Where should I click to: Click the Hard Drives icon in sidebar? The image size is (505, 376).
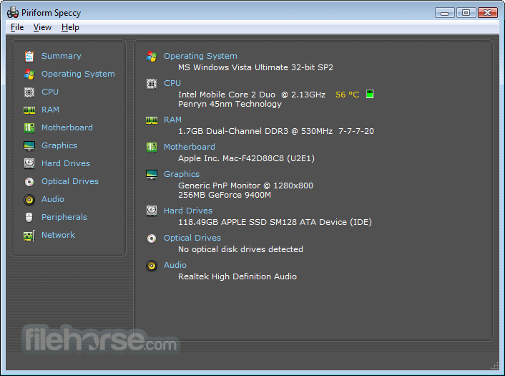click(29, 163)
